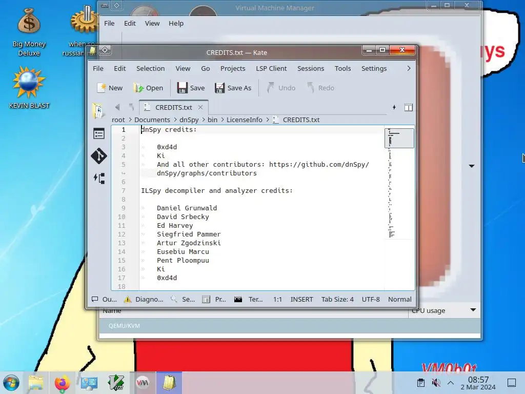Image resolution: width=525 pixels, height=394 pixels.
Task: Open the KEVIN BLAST desktop icon
Action: pyautogui.click(x=29, y=88)
